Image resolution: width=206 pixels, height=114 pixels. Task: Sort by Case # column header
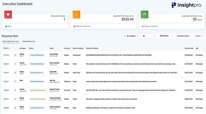click(7, 48)
